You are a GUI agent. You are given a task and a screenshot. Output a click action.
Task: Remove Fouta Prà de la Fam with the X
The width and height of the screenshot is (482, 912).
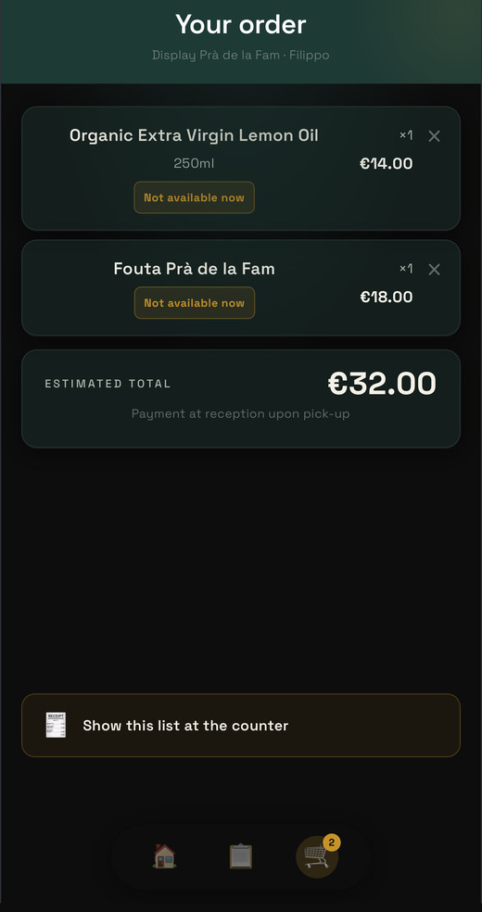435,270
